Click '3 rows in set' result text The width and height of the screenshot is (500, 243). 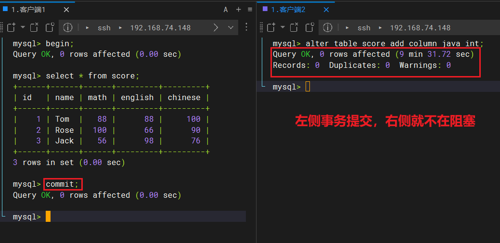(43, 163)
